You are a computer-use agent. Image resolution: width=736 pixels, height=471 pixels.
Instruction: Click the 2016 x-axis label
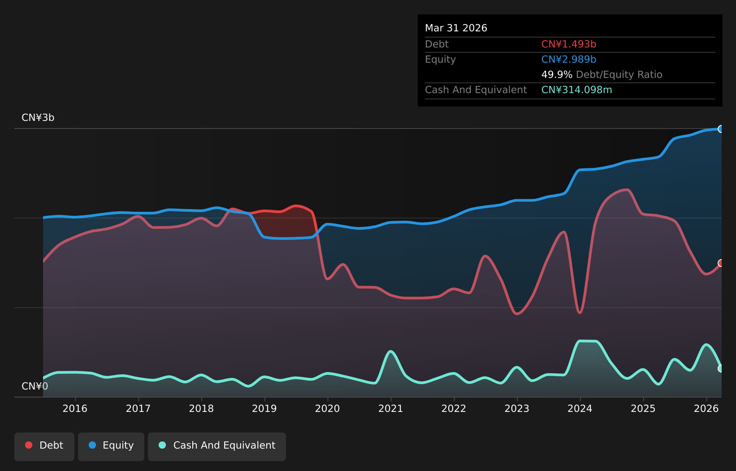pos(75,408)
